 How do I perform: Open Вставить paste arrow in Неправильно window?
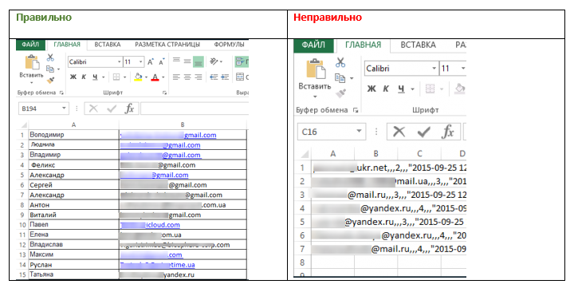(x=315, y=97)
